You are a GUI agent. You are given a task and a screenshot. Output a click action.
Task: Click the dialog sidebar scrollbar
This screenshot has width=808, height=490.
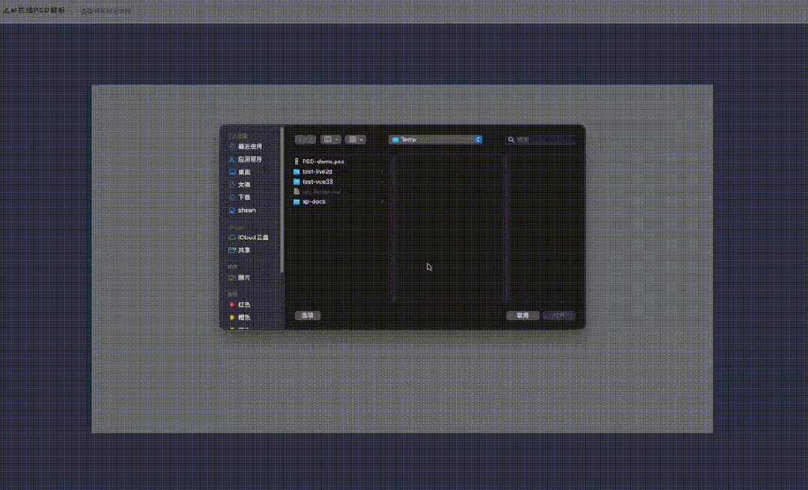click(282, 200)
